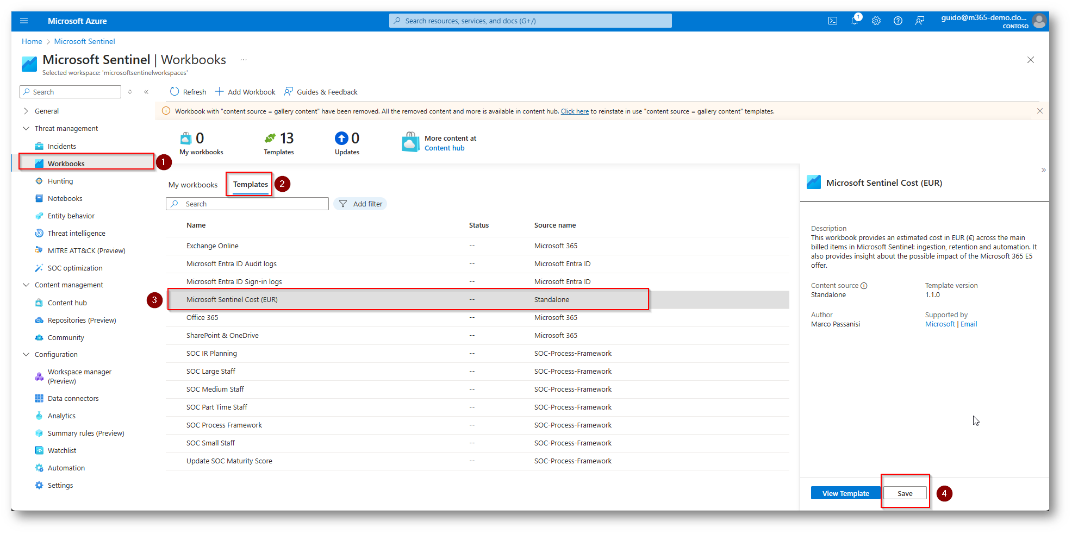Open the Microsoft support link
This screenshot has height=534, width=1072.
[x=940, y=324]
